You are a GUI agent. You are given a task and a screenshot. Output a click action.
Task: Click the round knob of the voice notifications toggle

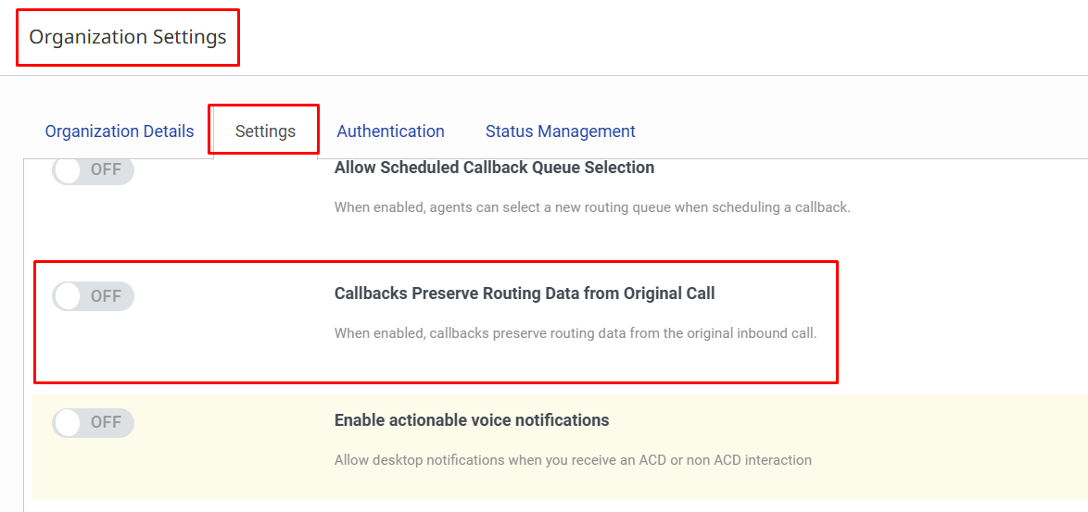click(68, 422)
